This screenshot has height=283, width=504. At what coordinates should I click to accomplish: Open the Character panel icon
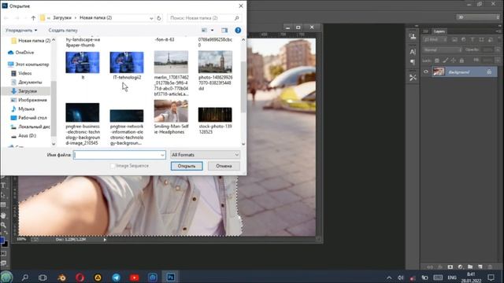(x=413, y=51)
